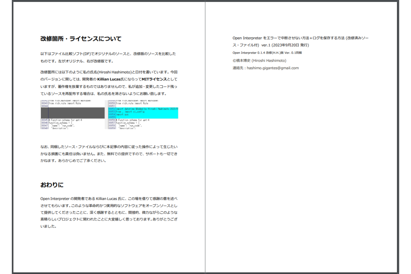Click the "連絡先" contact label

pos(238,68)
